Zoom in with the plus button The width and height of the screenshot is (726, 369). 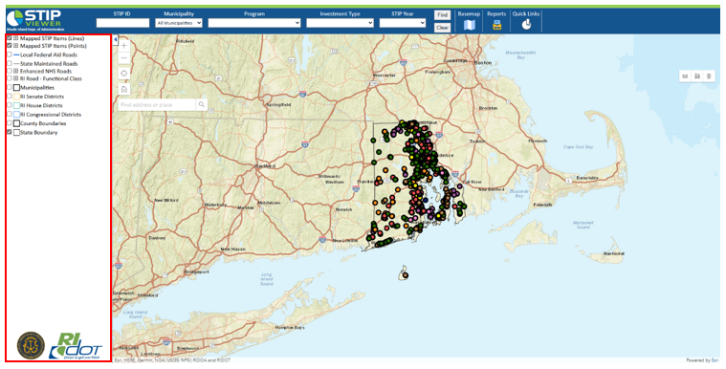[123, 46]
